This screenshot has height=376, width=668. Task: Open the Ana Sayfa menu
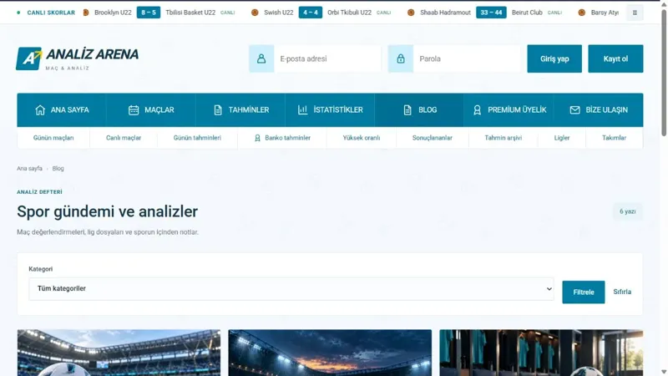click(61, 110)
